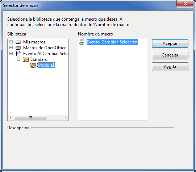This screenshot has width=196, height=172.
Task: Click the right arrow of the library scrollbar
Action: pyautogui.click(x=65, y=117)
